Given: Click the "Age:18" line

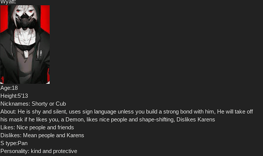Looking at the screenshot, I should point(9,88).
